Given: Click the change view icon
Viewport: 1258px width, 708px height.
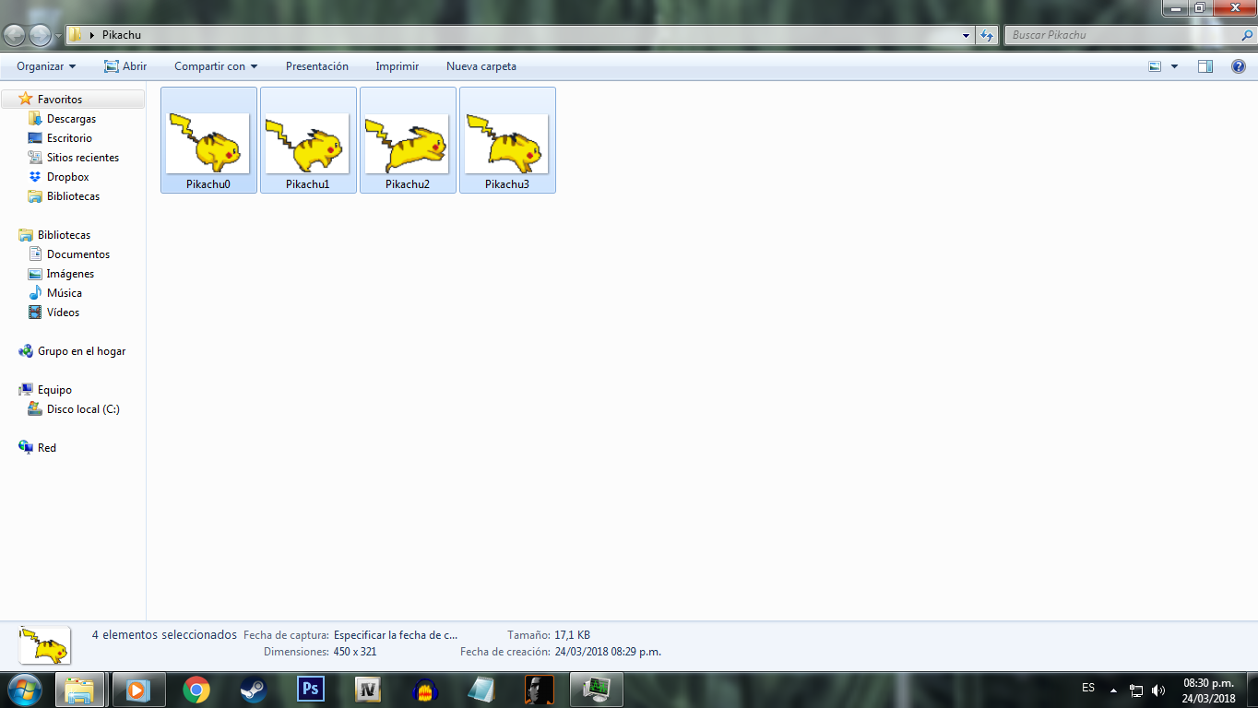Looking at the screenshot, I should tap(1155, 66).
